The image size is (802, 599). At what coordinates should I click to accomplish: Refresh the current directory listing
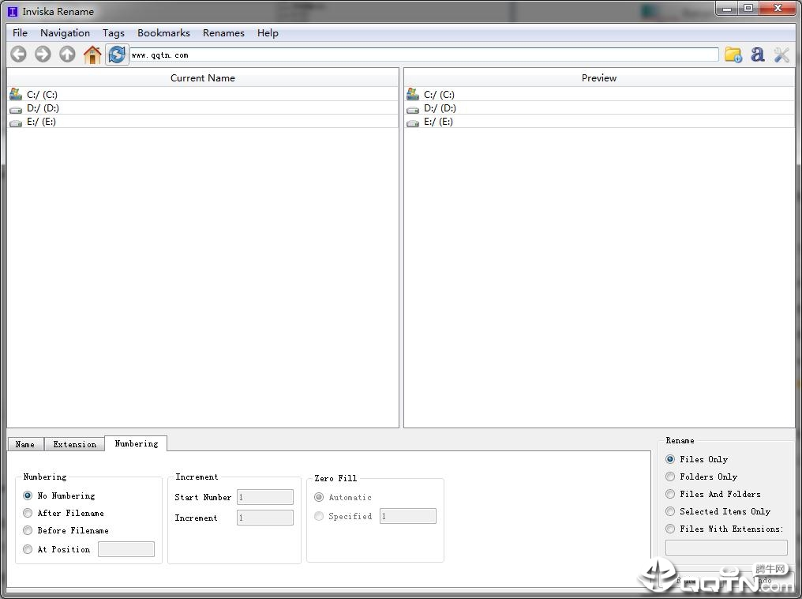pos(117,55)
